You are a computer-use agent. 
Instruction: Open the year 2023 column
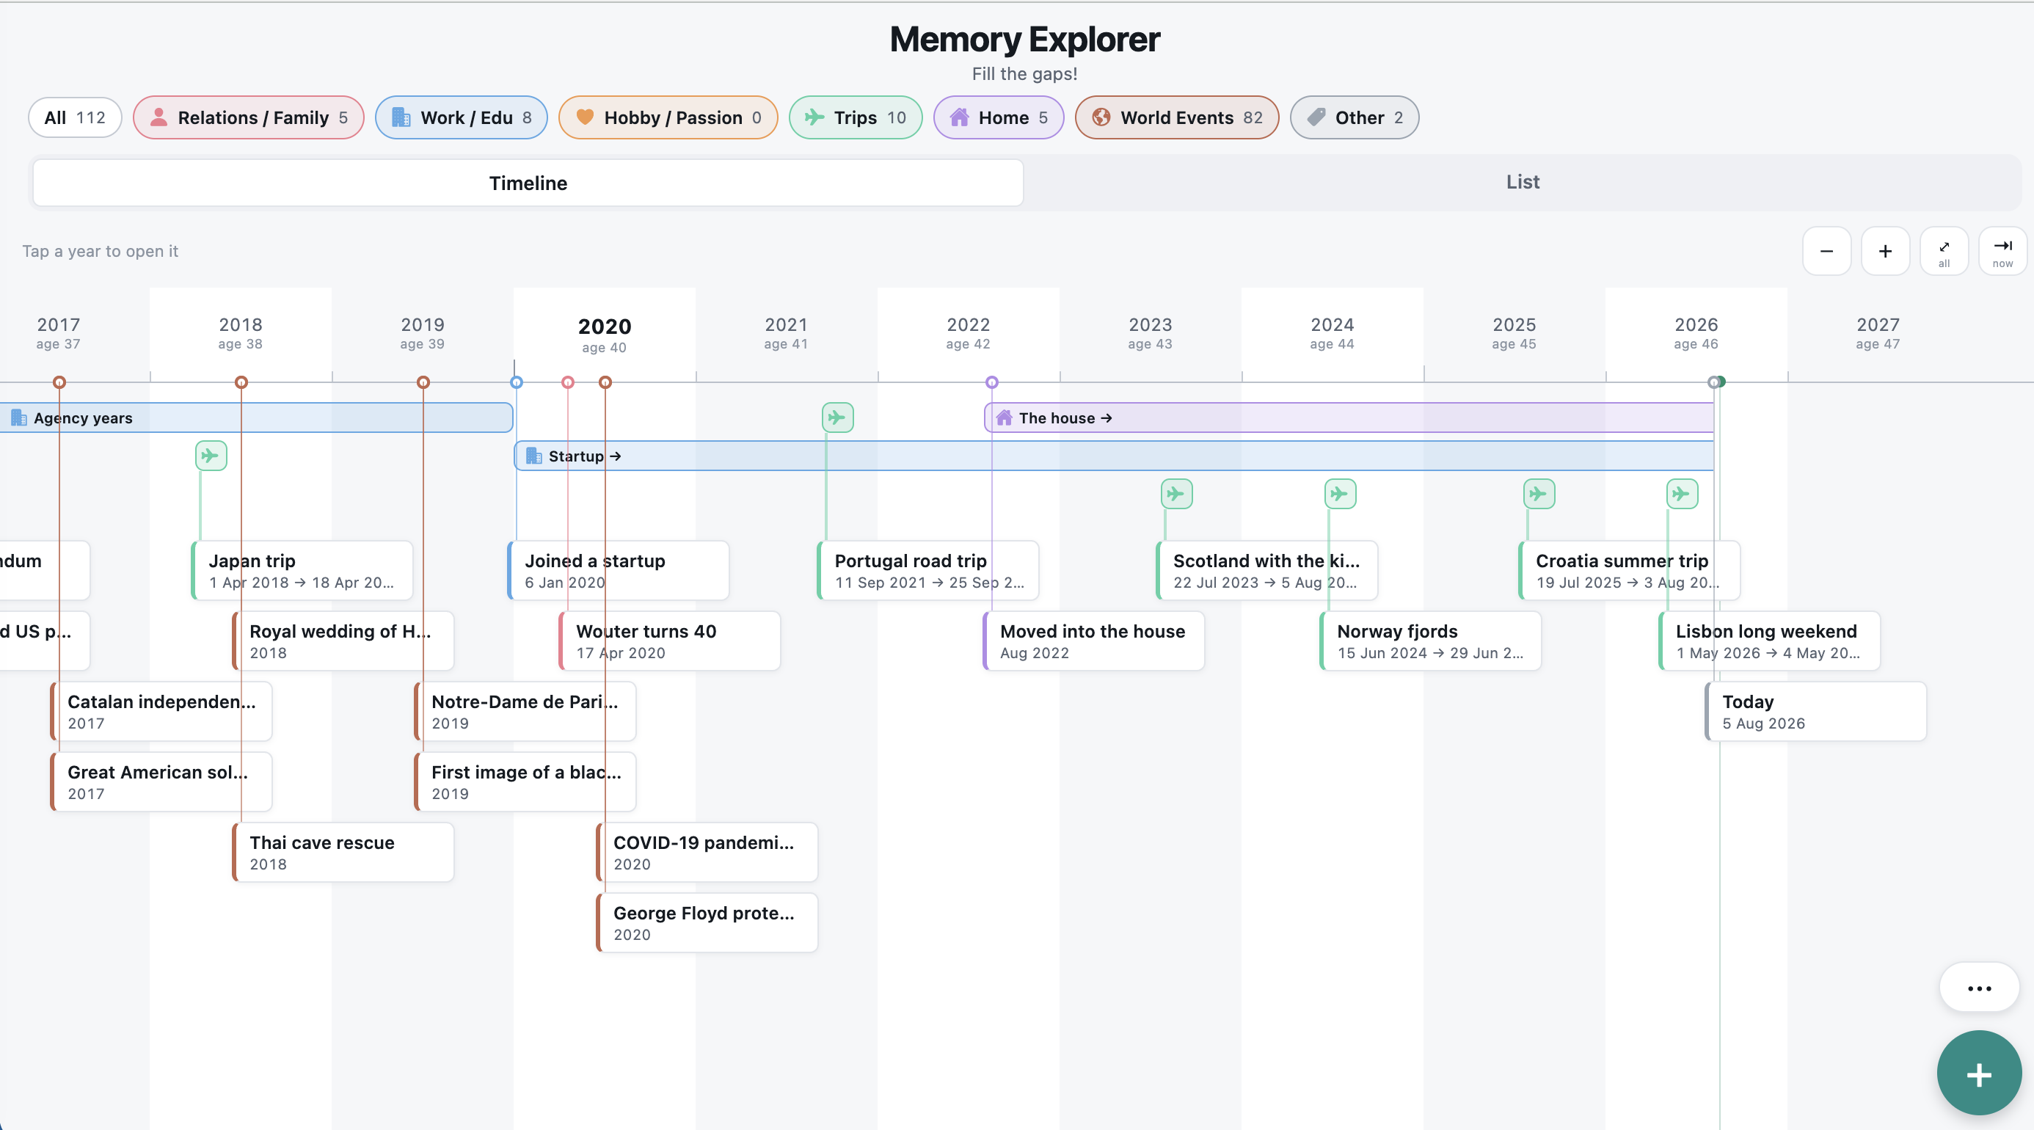click(1151, 333)
